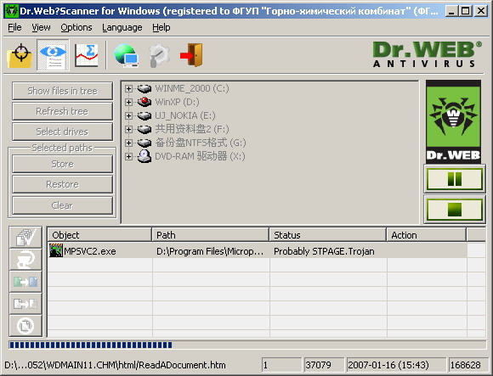Click the status bar current file path
The height and width of the screenshot is (376, 493).
click(115, 365)
